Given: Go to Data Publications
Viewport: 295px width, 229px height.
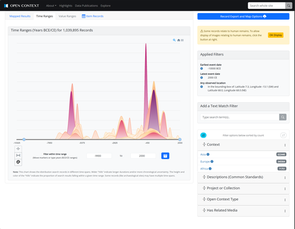Looking at the screenshot, I should pos(86,6).
